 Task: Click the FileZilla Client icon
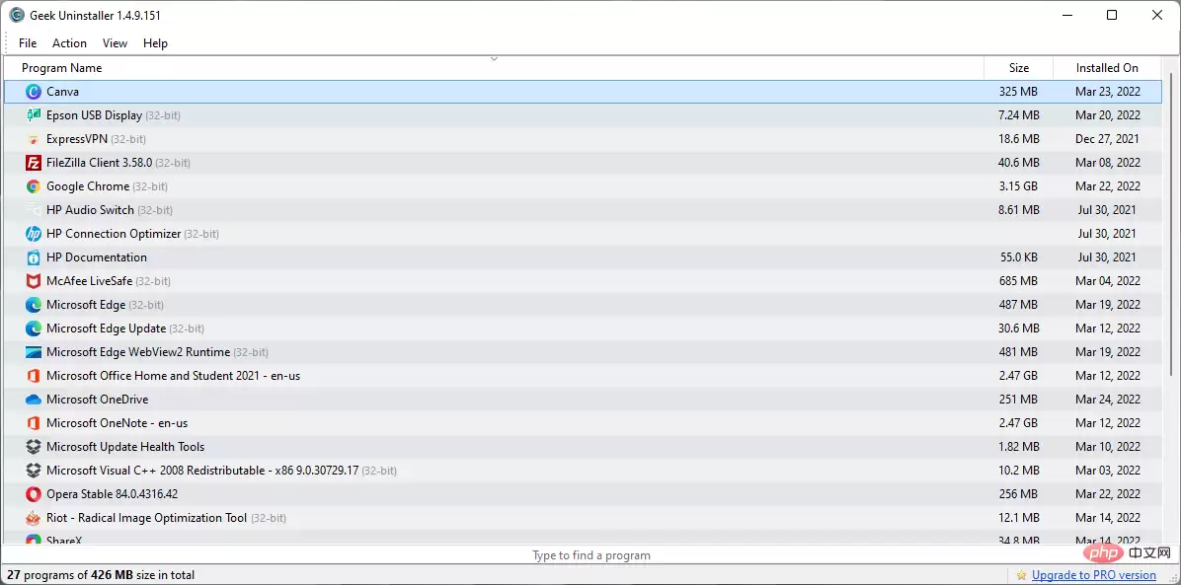[34, 163]
